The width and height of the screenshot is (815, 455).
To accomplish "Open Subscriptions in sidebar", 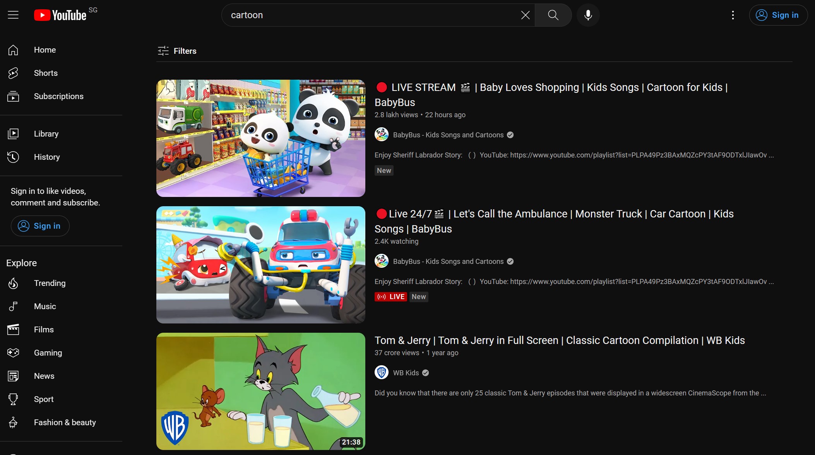I will pos(61,96).
